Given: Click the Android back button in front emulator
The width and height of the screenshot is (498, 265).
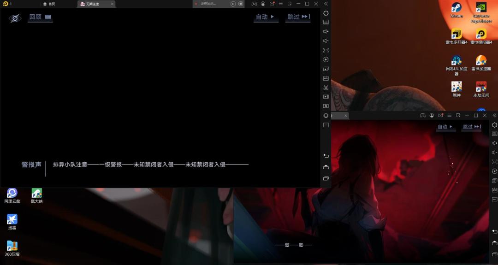Looking at the screenshot, I should [326, 155].
